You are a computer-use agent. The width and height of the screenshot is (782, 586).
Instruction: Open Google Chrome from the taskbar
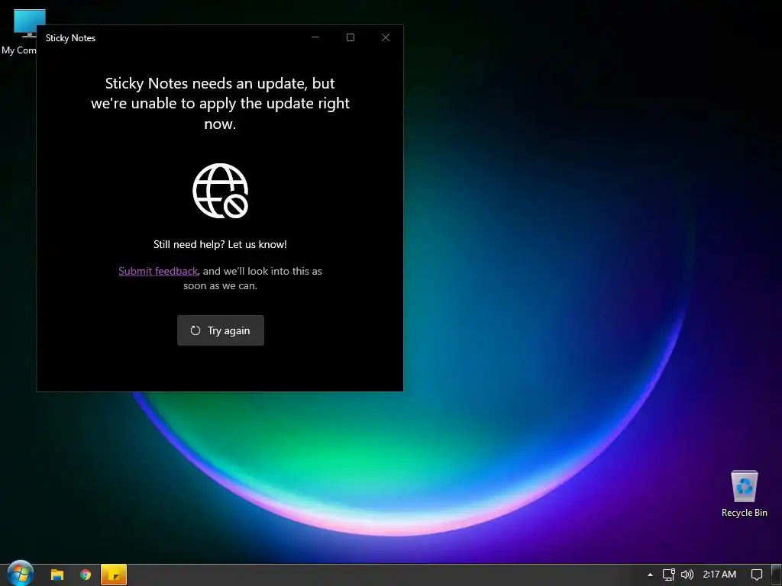click(x=86, y=575)
